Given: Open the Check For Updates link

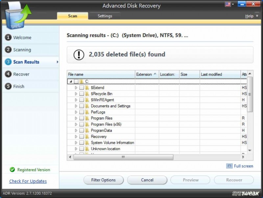Looking at the screenshot, I should click(28, 181).
